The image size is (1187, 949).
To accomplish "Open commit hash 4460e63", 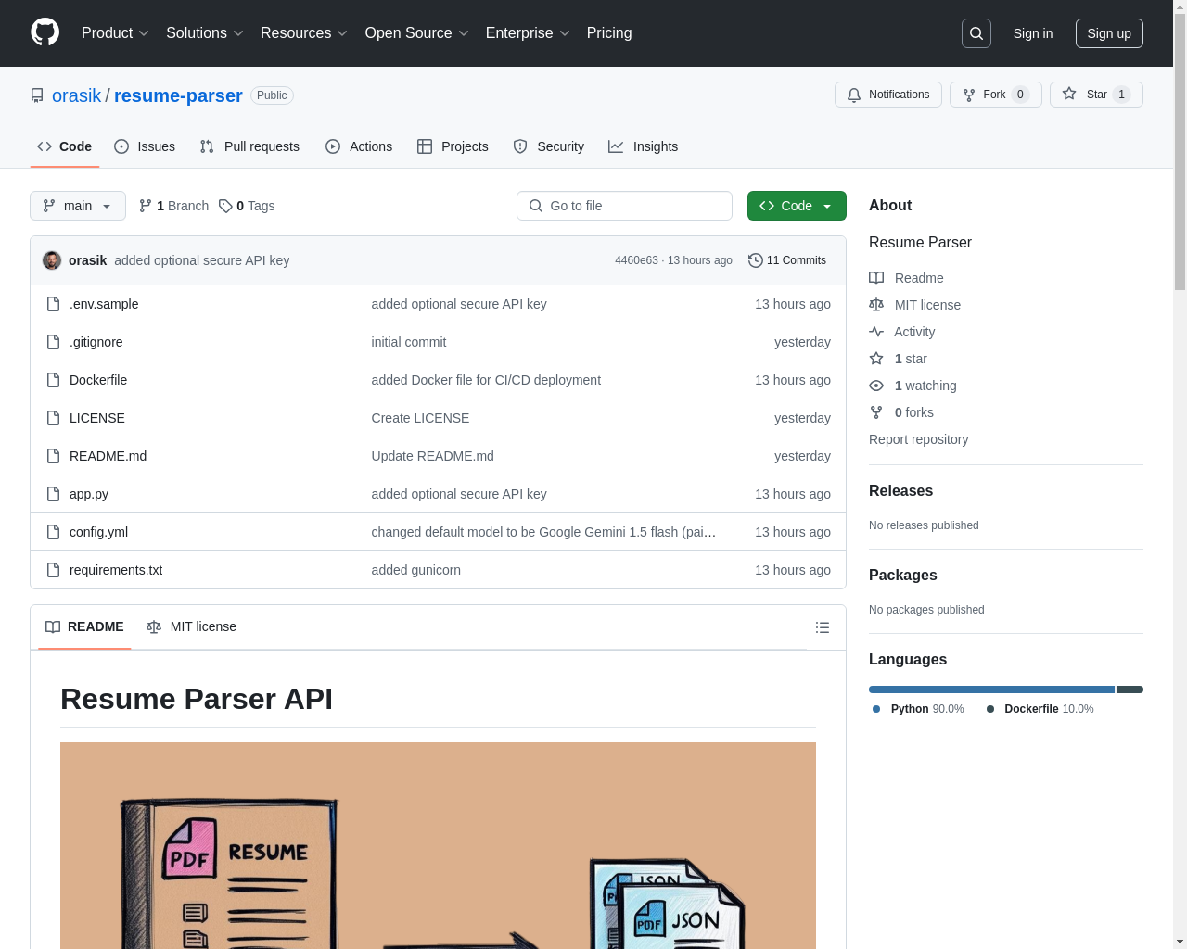I will pos(636,260).
